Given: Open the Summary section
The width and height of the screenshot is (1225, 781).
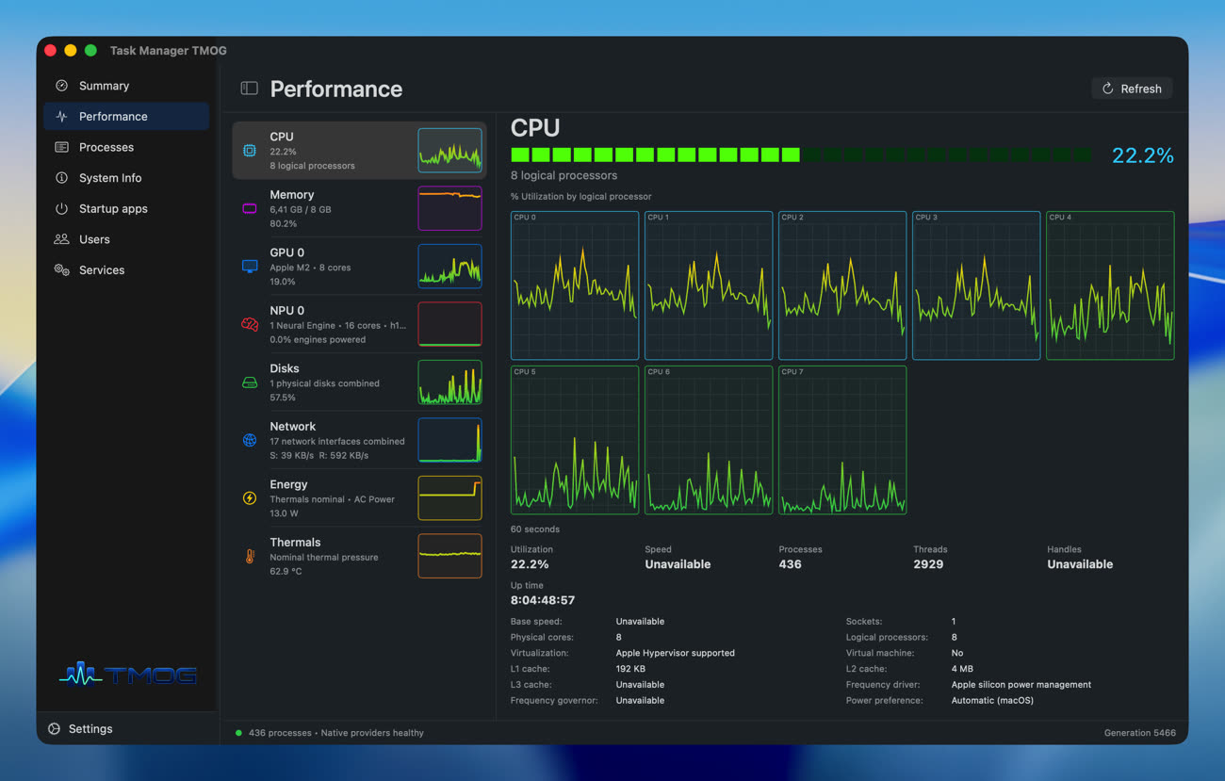Looking at the screenshot, I should 126,86.
